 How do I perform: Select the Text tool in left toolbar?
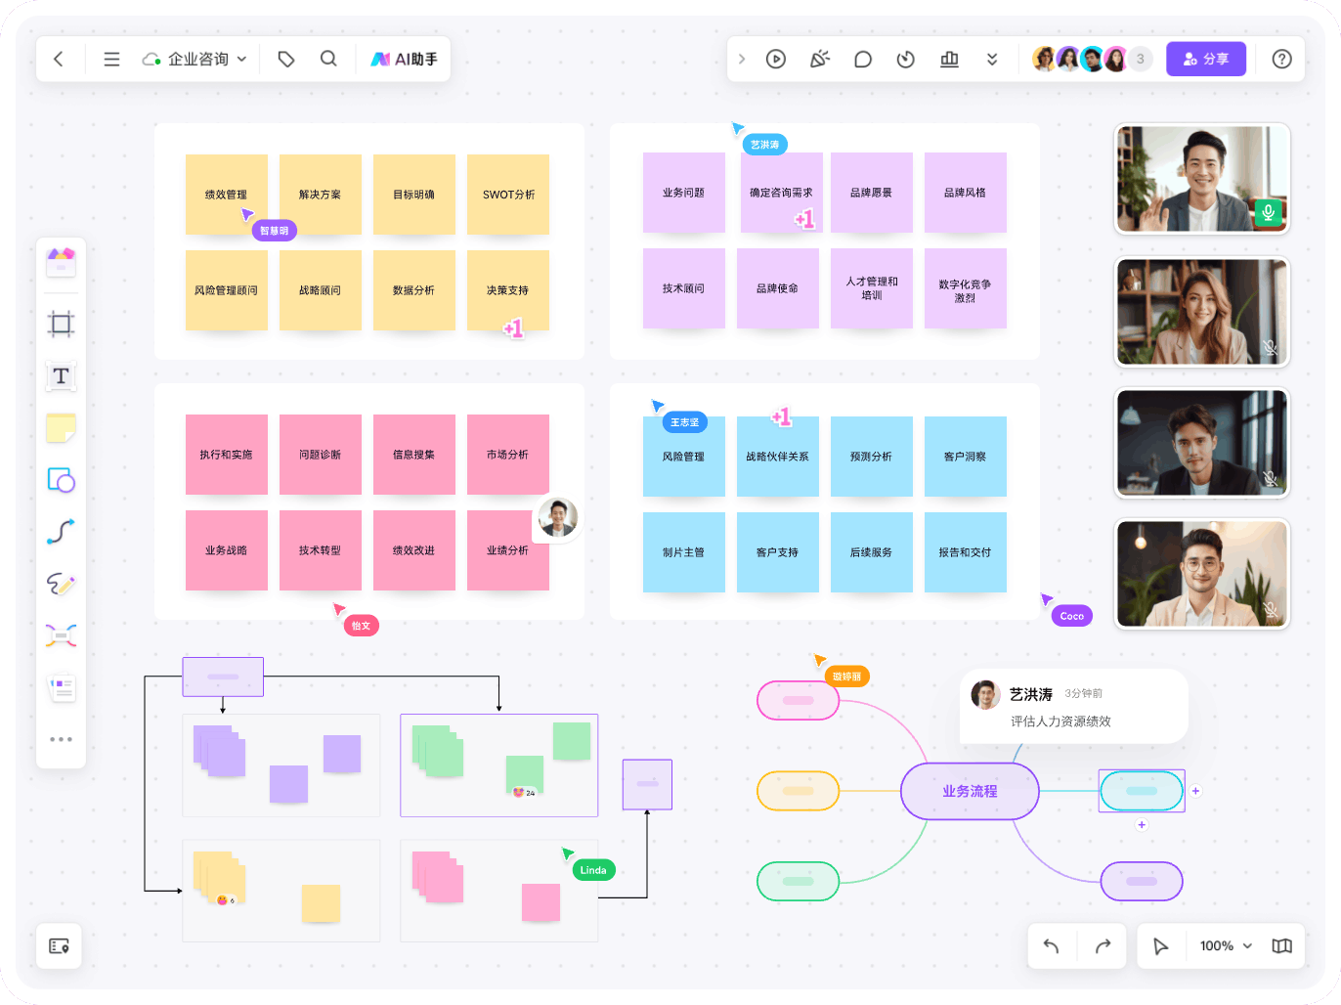61,376
